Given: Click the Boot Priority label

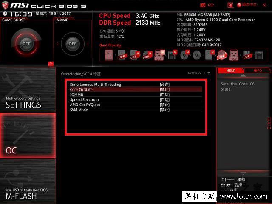Looking at the screenshot, I should coord(110,45).
